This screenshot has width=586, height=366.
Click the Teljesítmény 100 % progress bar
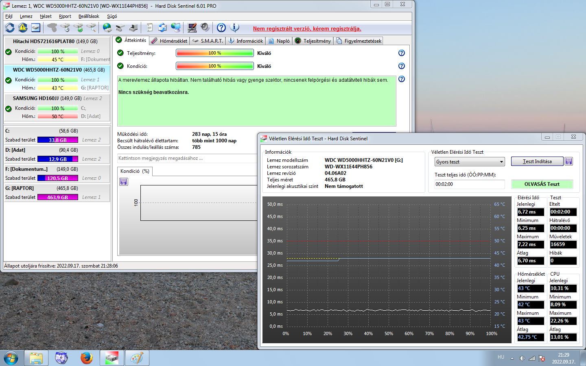(215, 53)
